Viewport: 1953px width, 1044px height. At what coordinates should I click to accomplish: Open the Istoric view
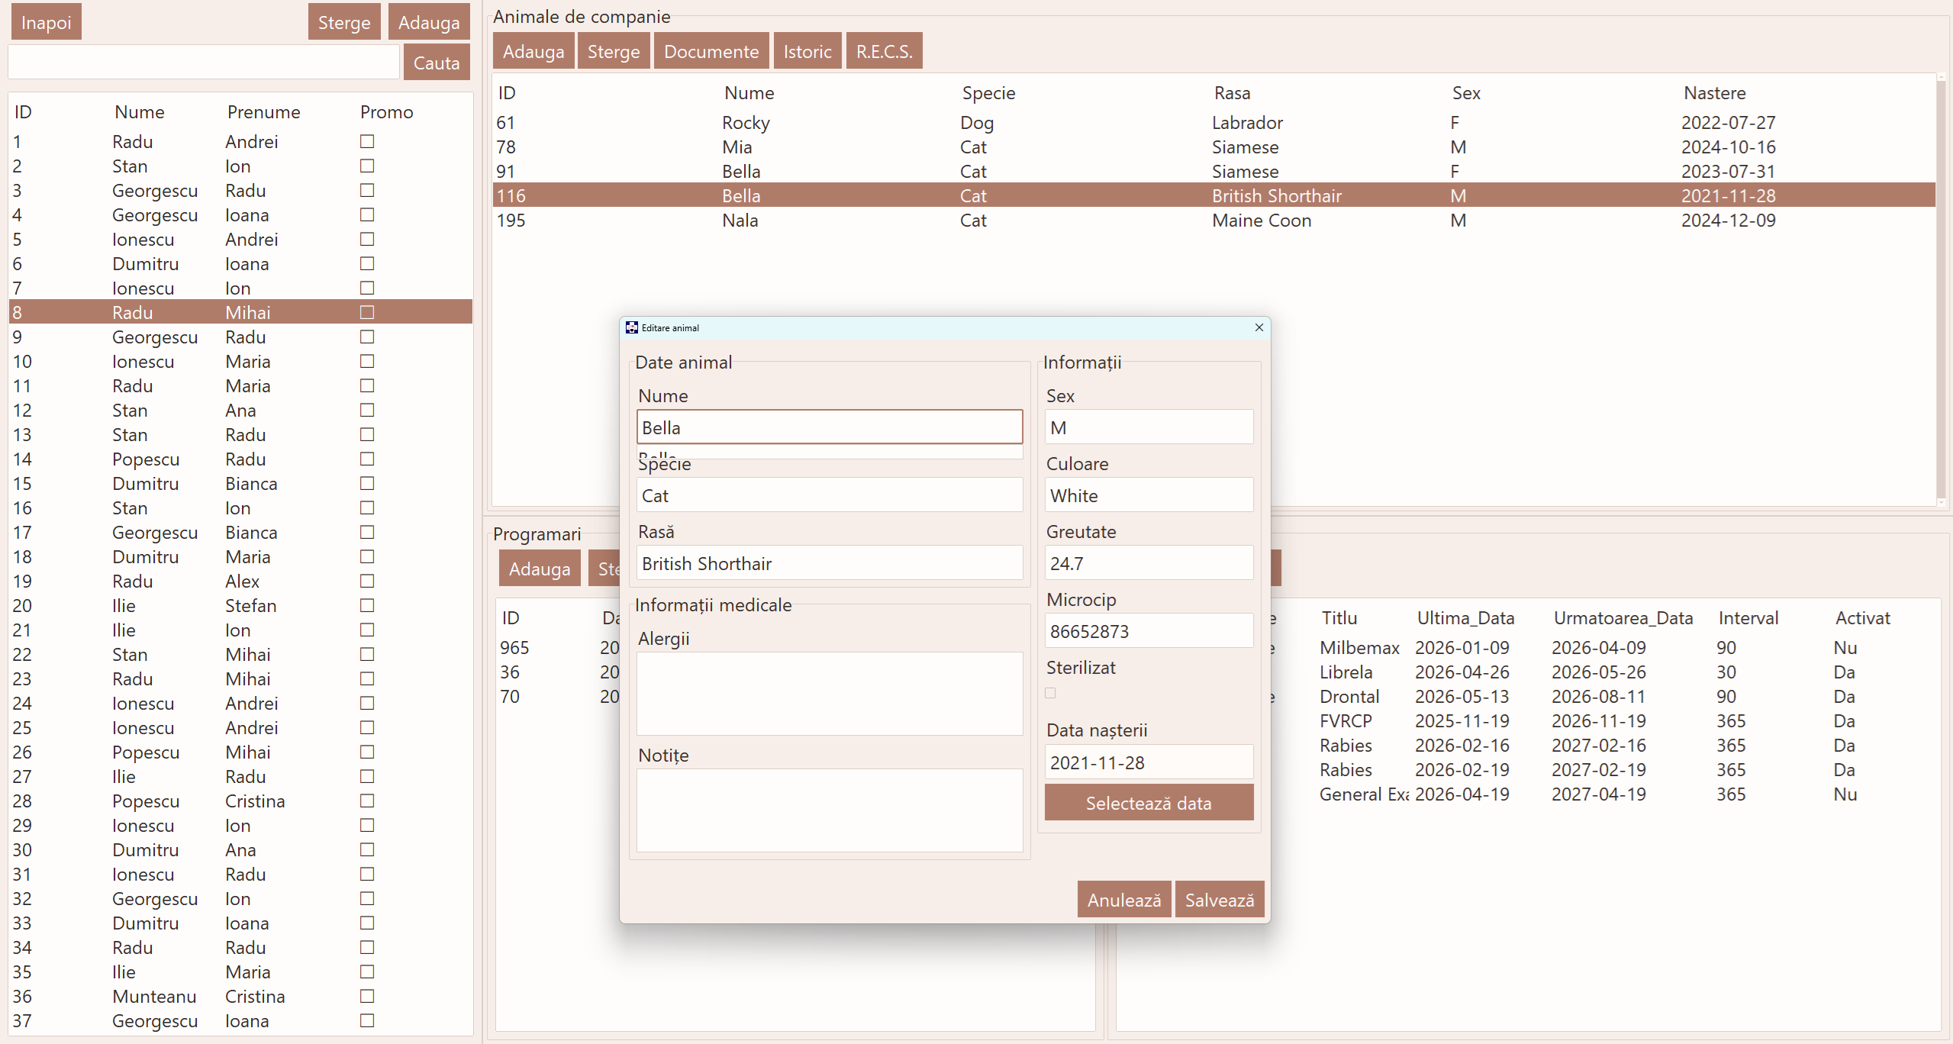[x=807, y=51]
